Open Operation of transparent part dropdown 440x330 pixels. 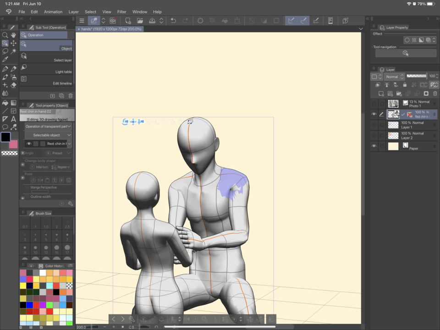click(48, 126)
